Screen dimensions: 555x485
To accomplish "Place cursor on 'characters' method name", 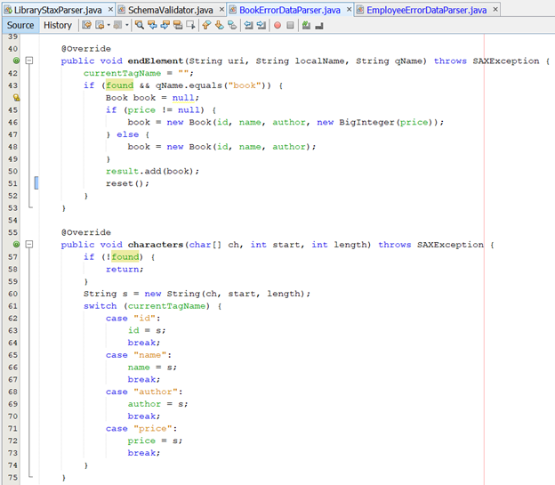I will 156,245.
